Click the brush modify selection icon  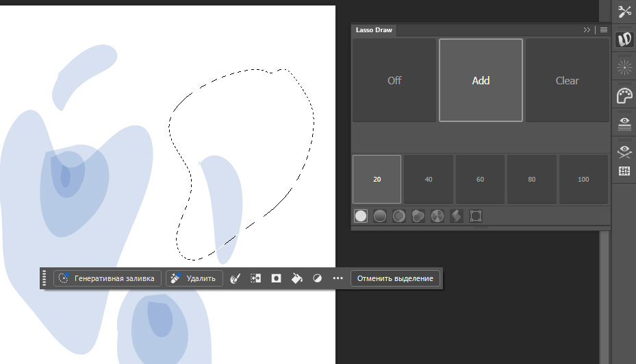(x=235, y=278)
